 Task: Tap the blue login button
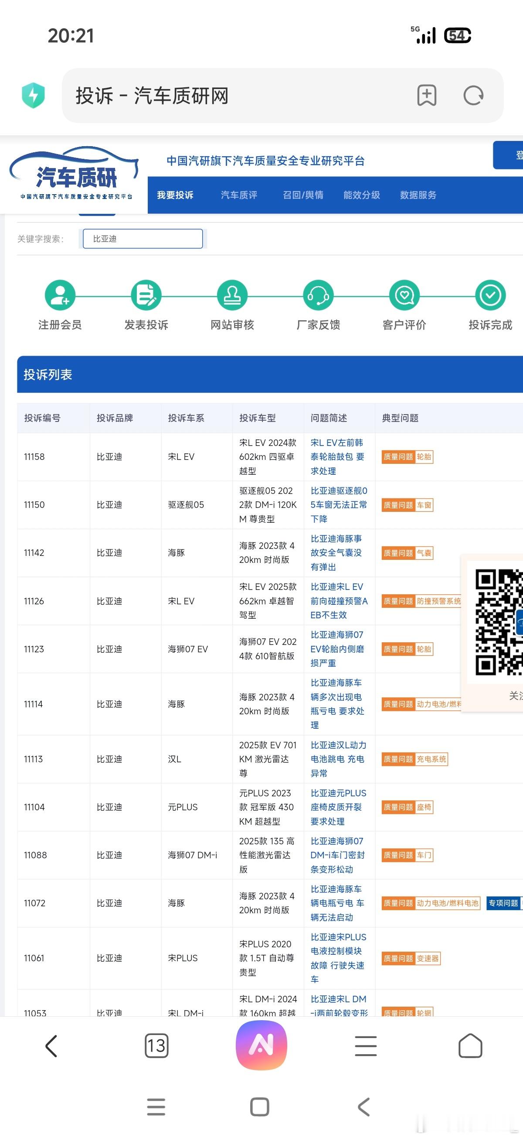point(508,155)
